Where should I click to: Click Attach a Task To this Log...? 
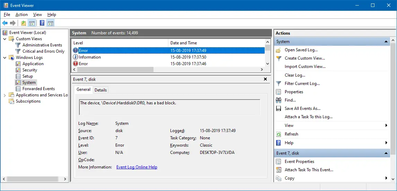(x=308, y=117)
